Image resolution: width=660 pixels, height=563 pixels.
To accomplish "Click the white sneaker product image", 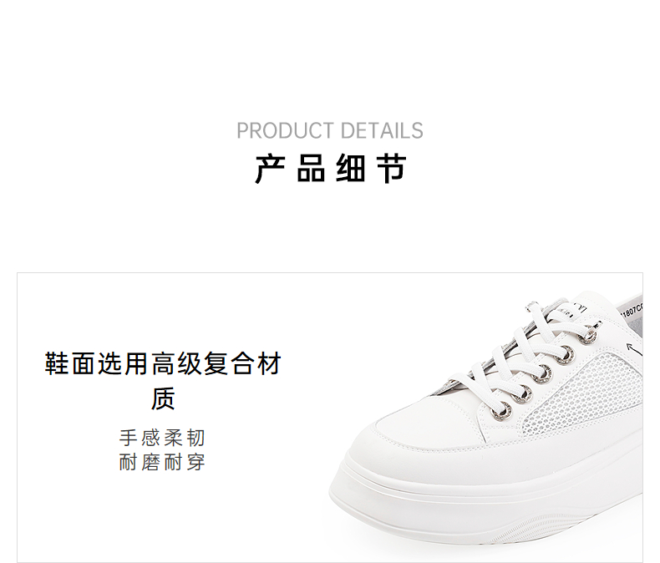I will pyautogui.click(x=486, y=418).
